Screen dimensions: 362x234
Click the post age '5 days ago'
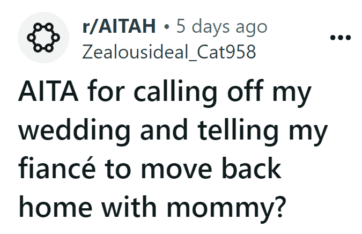pyautogui.click(x=222, y=27)
